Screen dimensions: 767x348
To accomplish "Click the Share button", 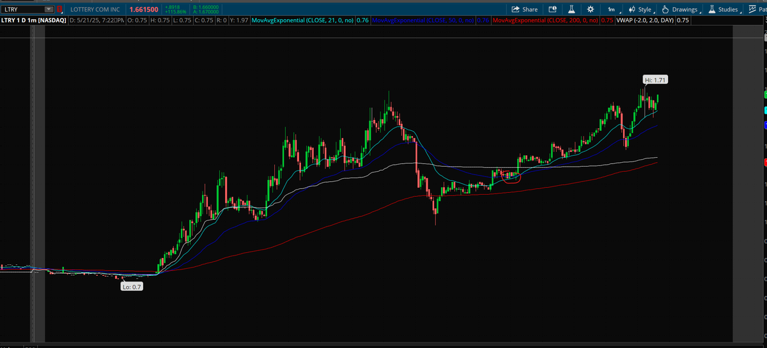I will pyautogui.click(x=524, y=10).
